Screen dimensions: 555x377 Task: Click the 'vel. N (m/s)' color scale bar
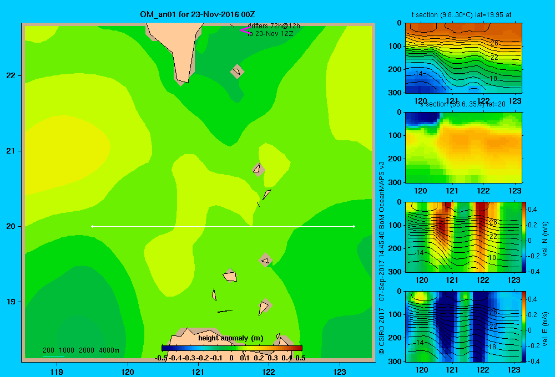[524, 237]
